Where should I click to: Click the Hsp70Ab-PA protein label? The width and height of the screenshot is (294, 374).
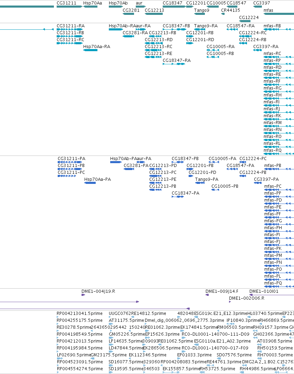pos(123,159)
